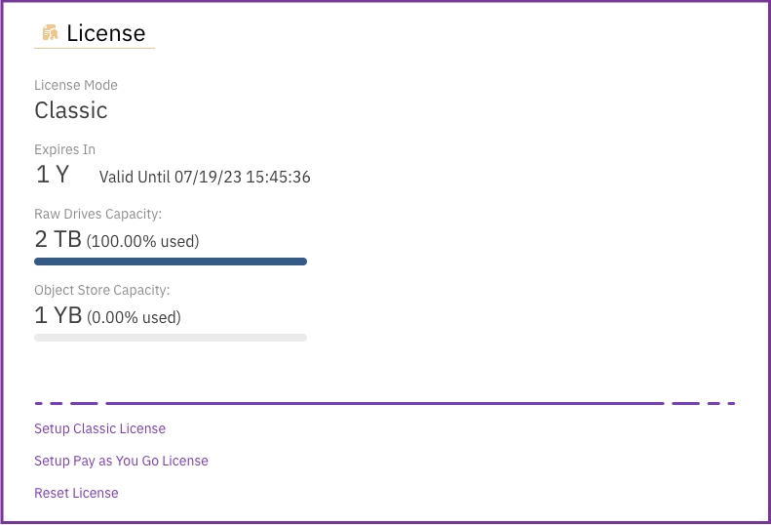Image resolution: width=771 pixels, height=525 pixels.
Task: Click the Expires In label
Action: coord(64,149)
